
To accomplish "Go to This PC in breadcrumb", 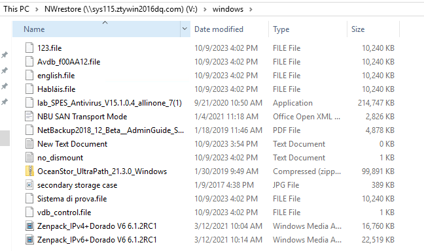I will coord(16,9).
